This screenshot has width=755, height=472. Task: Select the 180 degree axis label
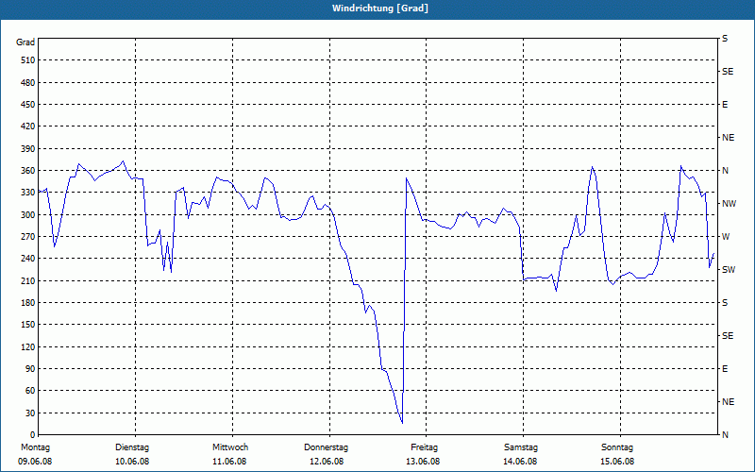[x=27, y=303]
